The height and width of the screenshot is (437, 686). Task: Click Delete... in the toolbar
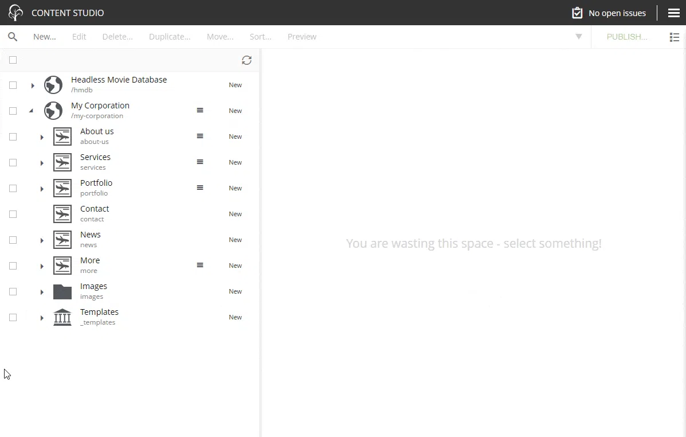(117, 37)
